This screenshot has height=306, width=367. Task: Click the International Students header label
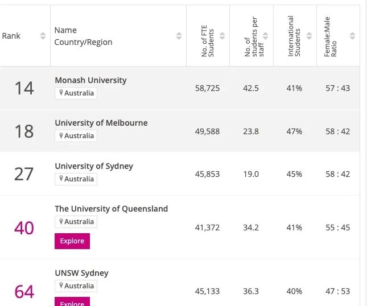pos(294,36)
